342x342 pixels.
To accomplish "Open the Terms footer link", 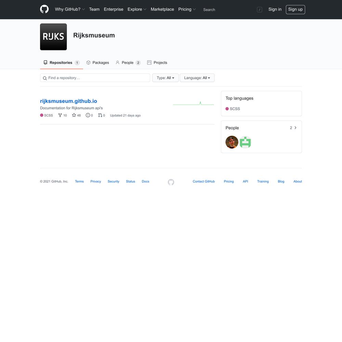I will click(x=79, y=182).
